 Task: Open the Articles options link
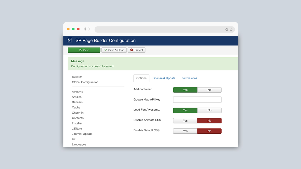point(77,97)
